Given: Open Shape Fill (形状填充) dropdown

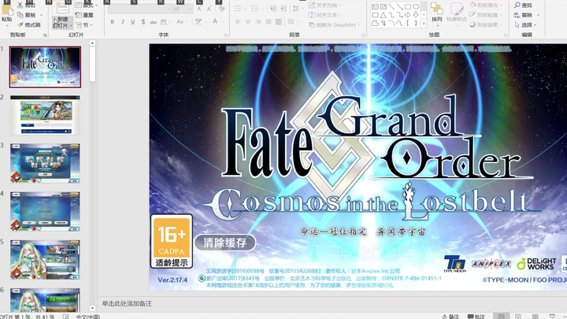Looking at the screenshot, I should (487, 5).
